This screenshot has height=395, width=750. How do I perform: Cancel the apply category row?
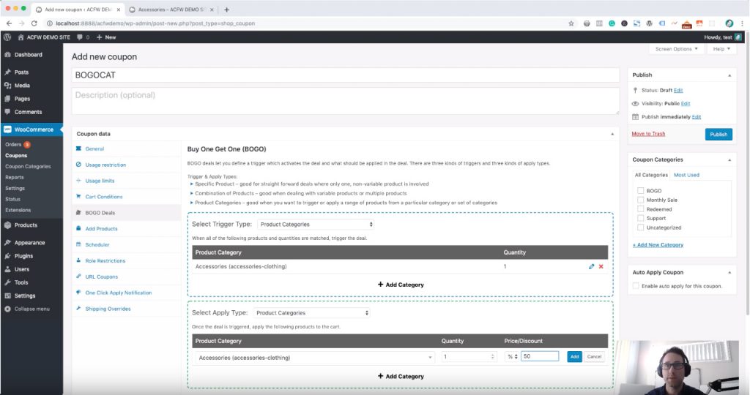[x=594, y=357]
